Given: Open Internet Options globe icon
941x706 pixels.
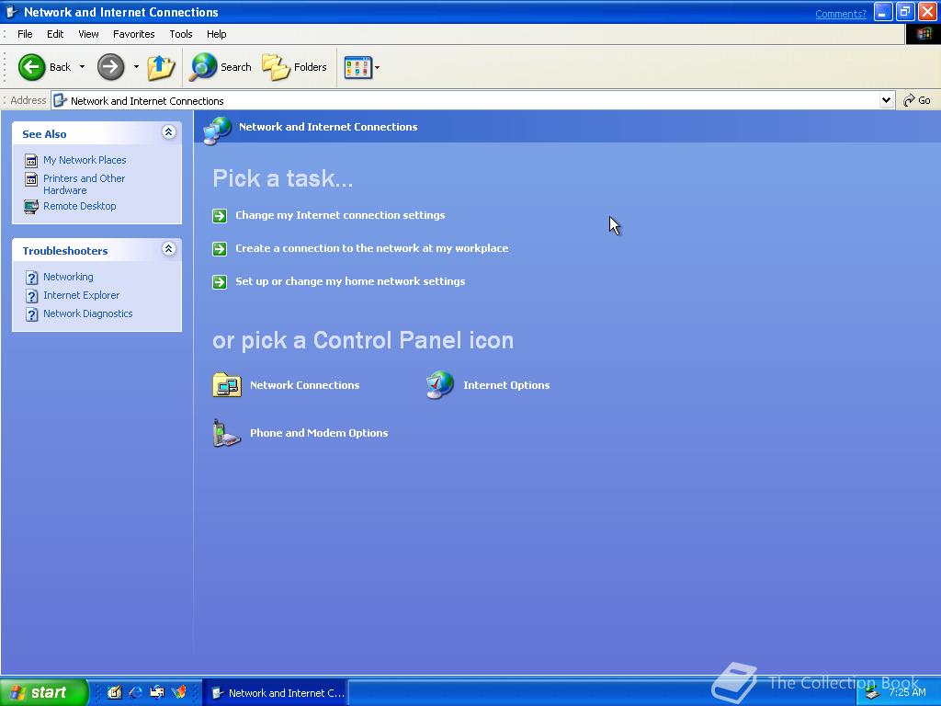Looking at the screenshot, I should point(440,385).
